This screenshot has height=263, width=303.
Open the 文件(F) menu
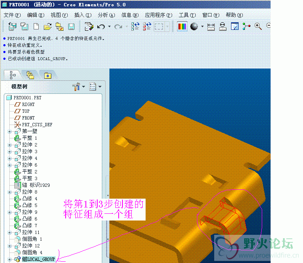point(12,15)
